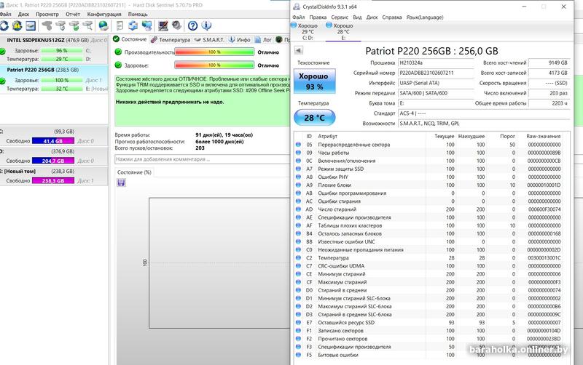Open the Конфигурация menu
583x365 pixels.
coord(104,14)
